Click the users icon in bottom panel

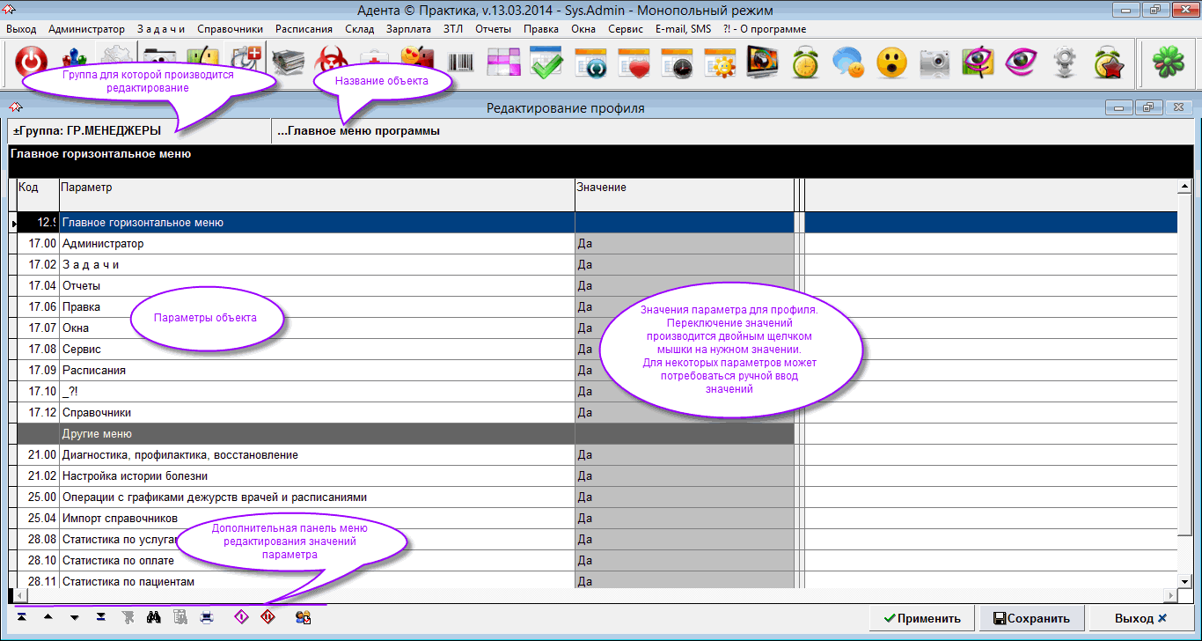click(303, 617)
